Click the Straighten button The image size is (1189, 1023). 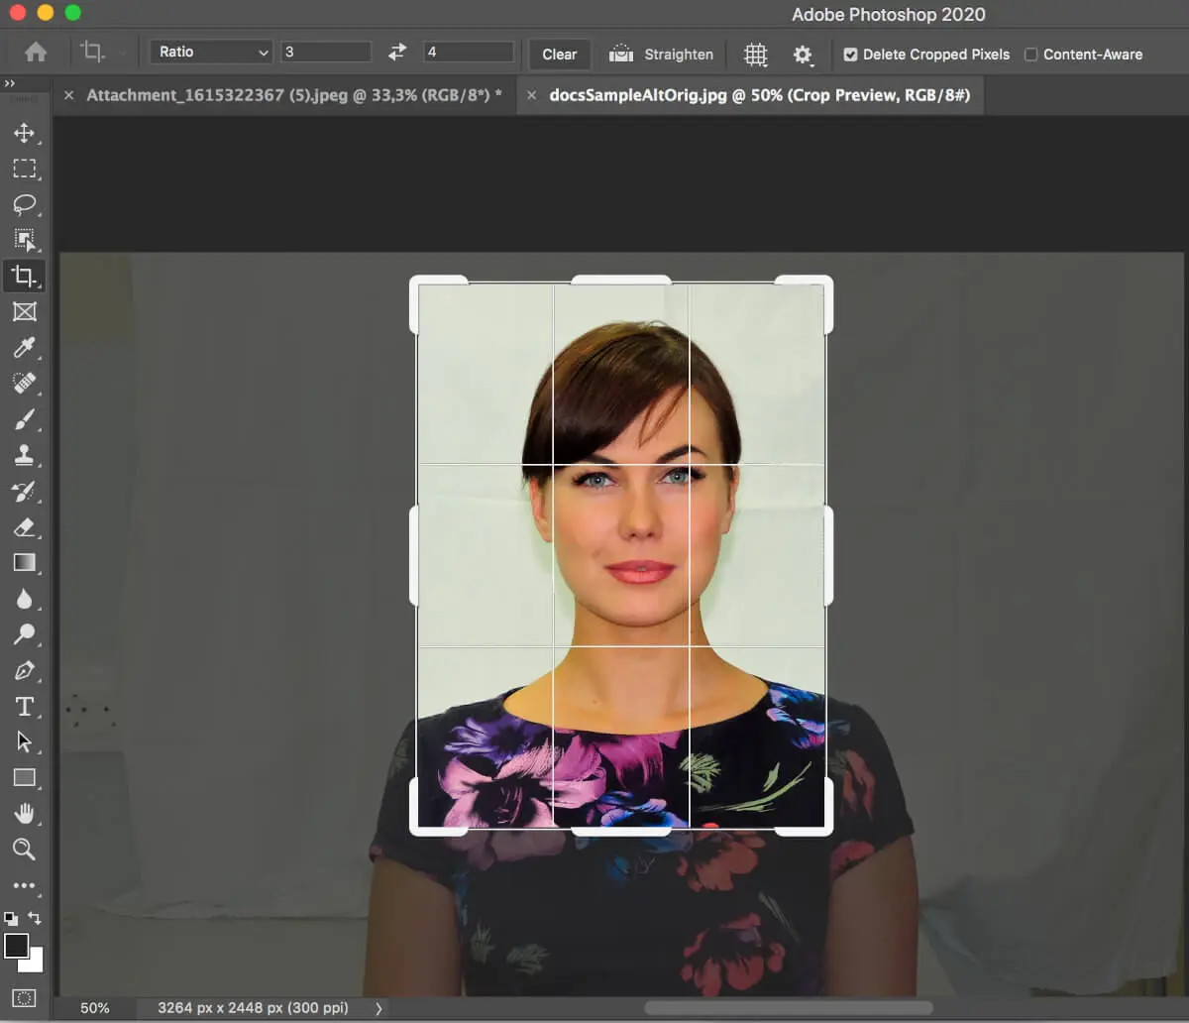click(661, 55)
